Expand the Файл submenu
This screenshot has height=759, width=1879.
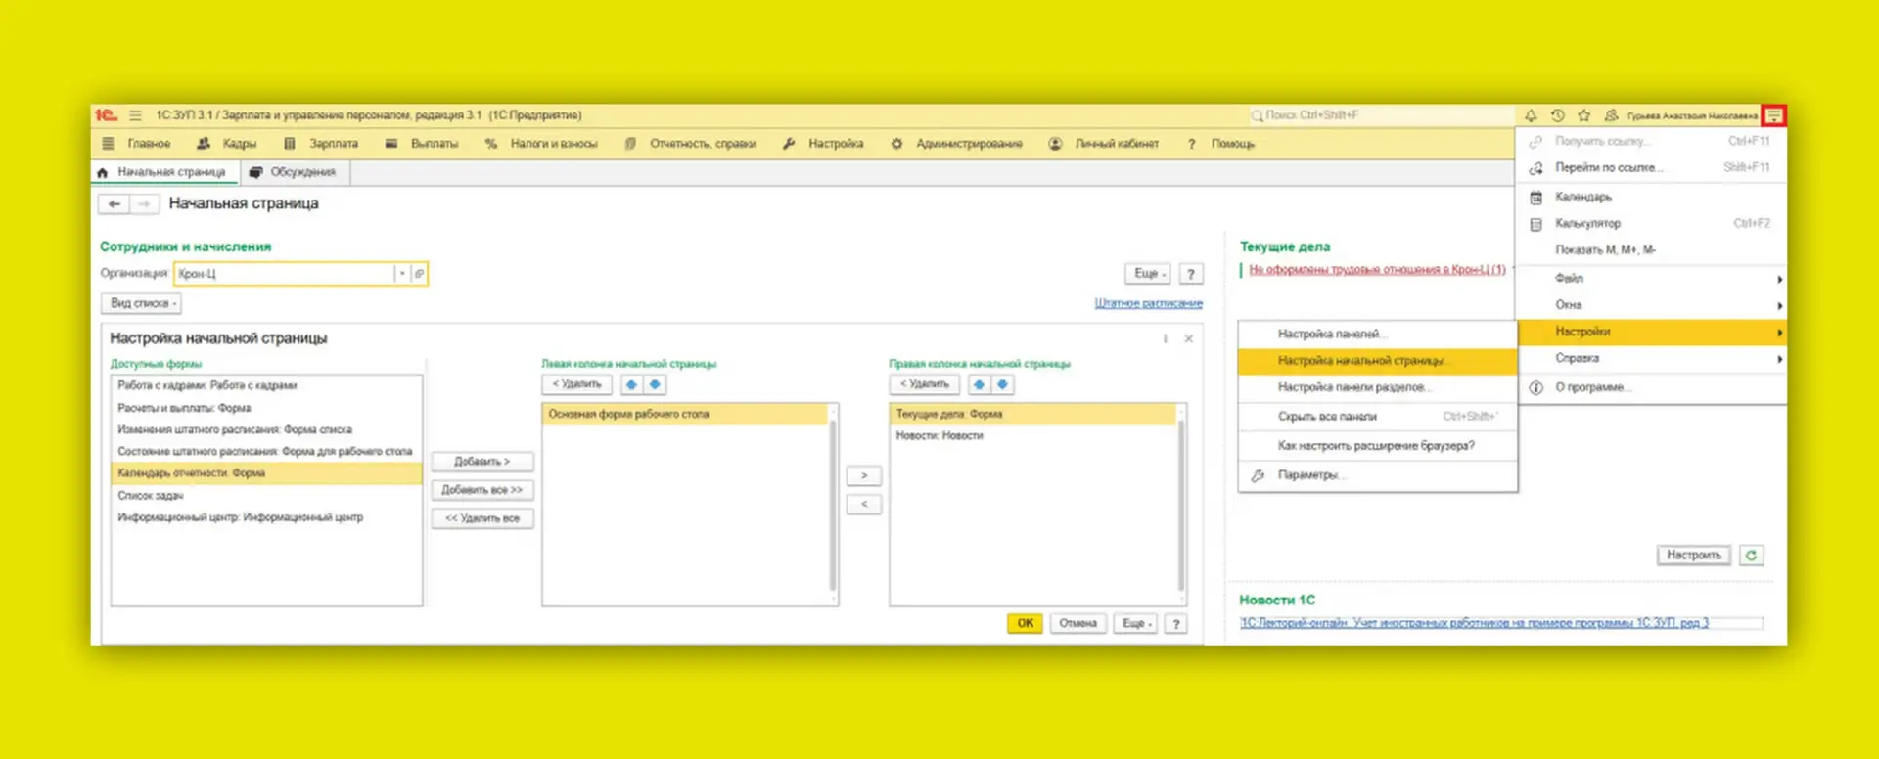[1651, 279]
